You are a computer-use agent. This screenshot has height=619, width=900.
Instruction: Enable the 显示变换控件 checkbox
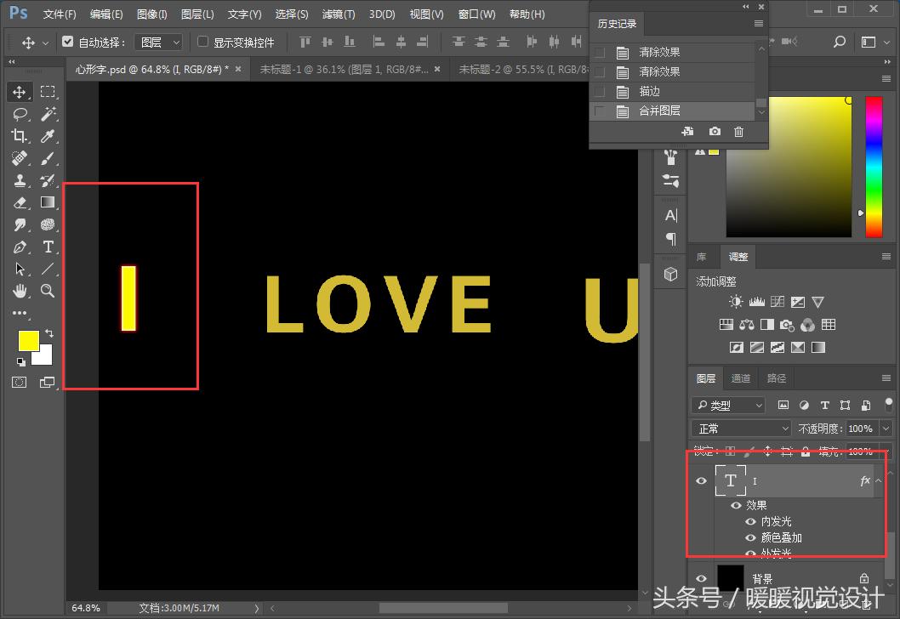click(202, 42)
